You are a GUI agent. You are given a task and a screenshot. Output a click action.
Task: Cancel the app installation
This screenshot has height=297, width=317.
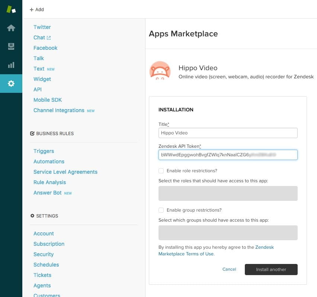229,269
